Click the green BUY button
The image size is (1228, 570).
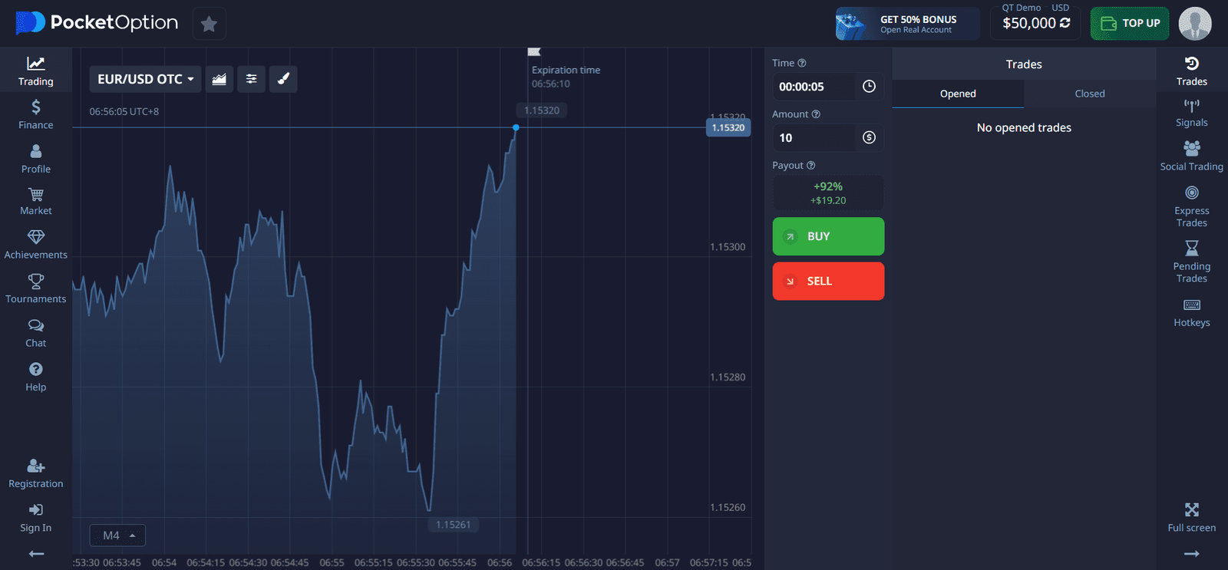[x=828, y=236]
